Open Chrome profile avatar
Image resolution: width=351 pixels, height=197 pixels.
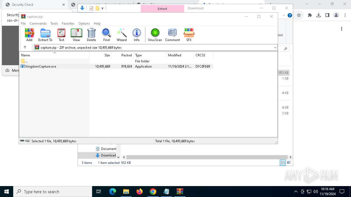pos(336,15)
